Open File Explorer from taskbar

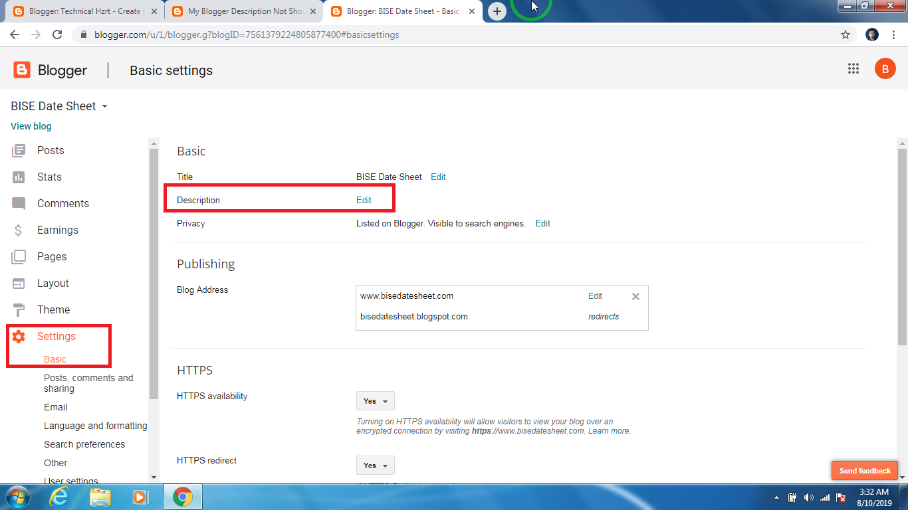100,497
